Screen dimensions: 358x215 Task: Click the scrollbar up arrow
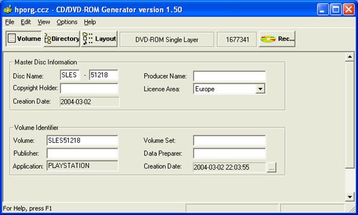(350, 57)
